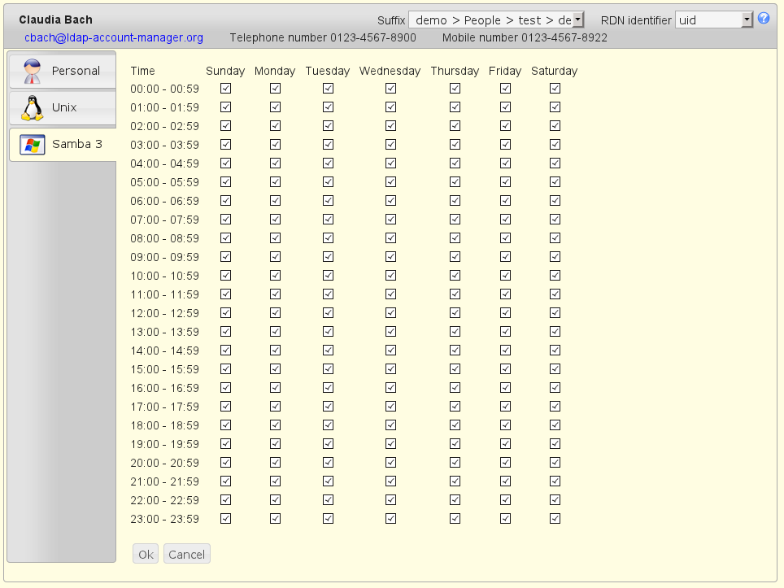Uncheck Thursday 05:00 - 05:59 checkbox
Screen dimensions: 784x588
(x=455, y=182)
